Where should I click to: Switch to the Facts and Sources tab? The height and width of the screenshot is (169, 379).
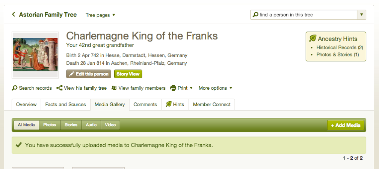[x=65, y=104]
